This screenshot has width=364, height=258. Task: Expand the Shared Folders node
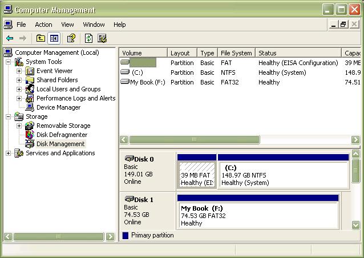click(19, 80)
